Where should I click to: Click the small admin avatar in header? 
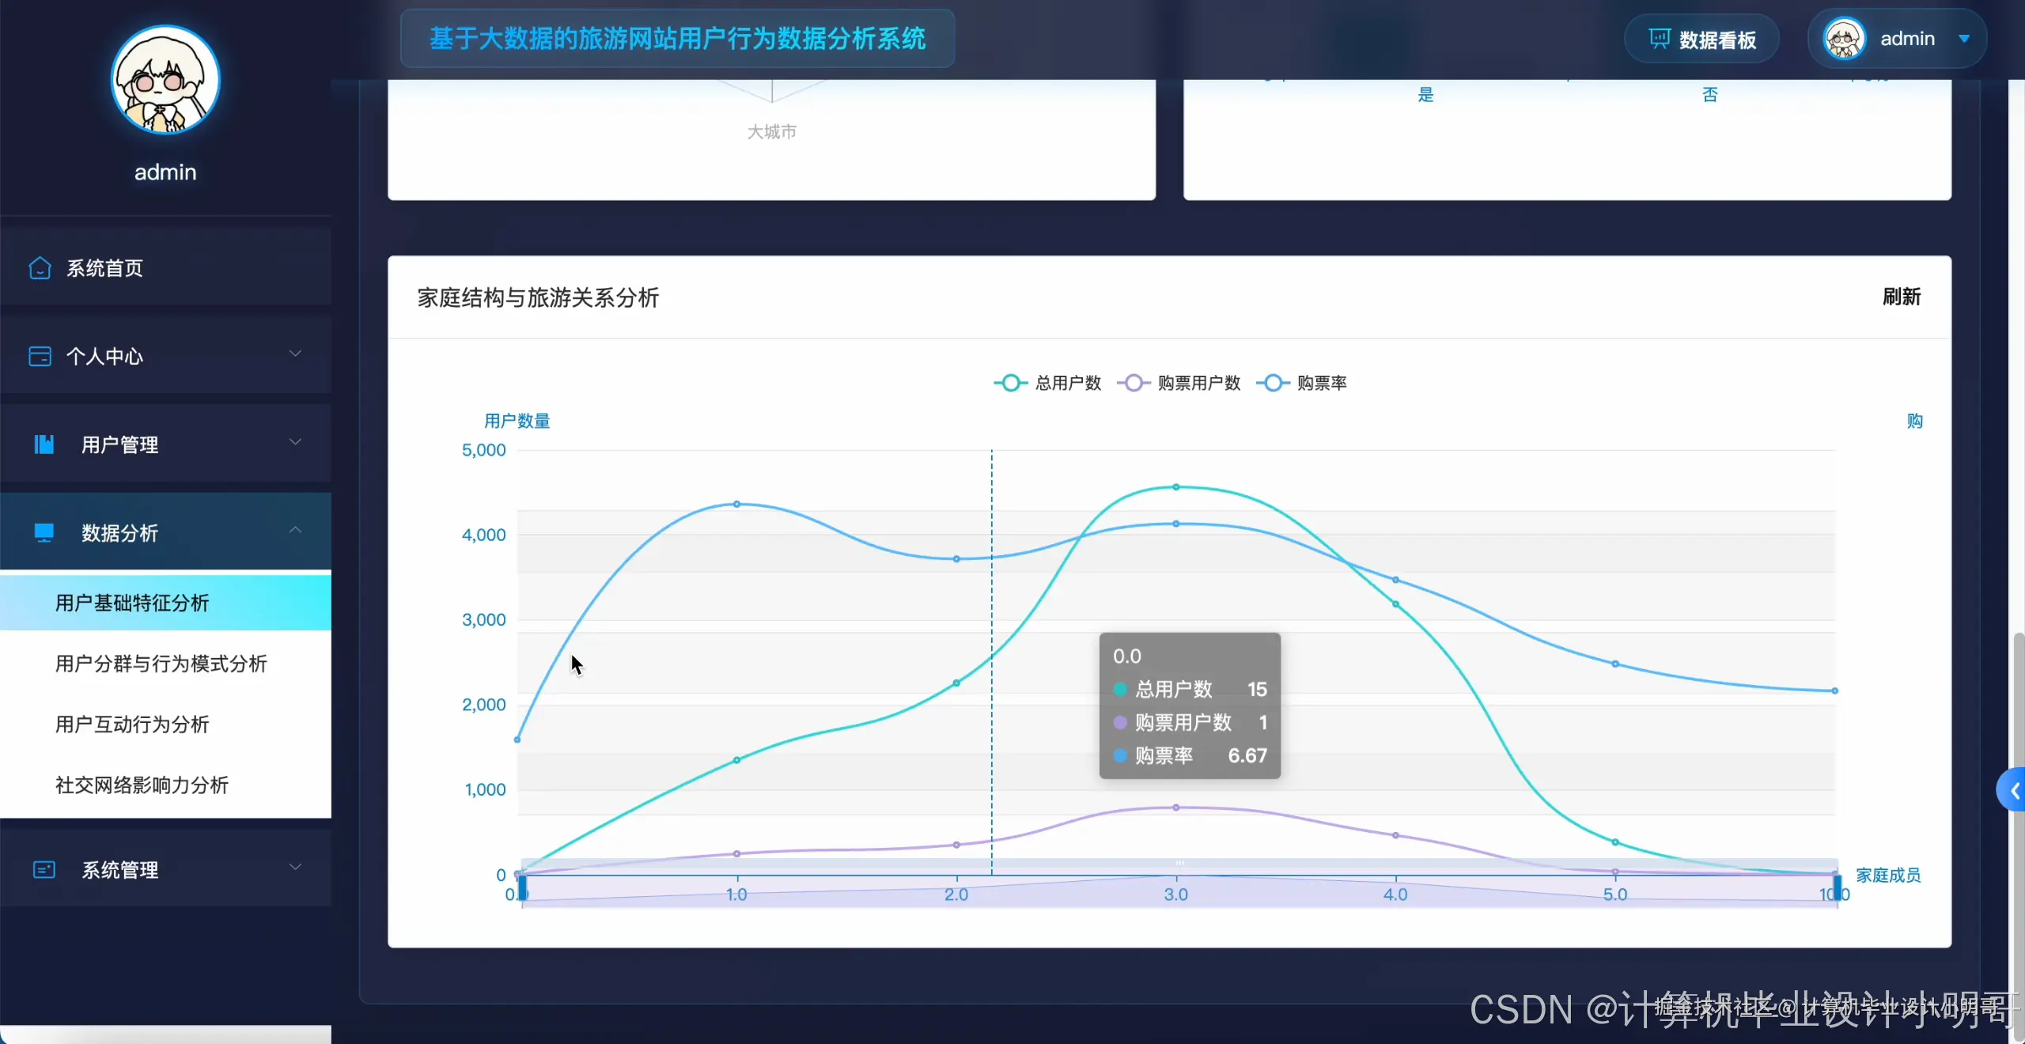tap(1844, 39)
